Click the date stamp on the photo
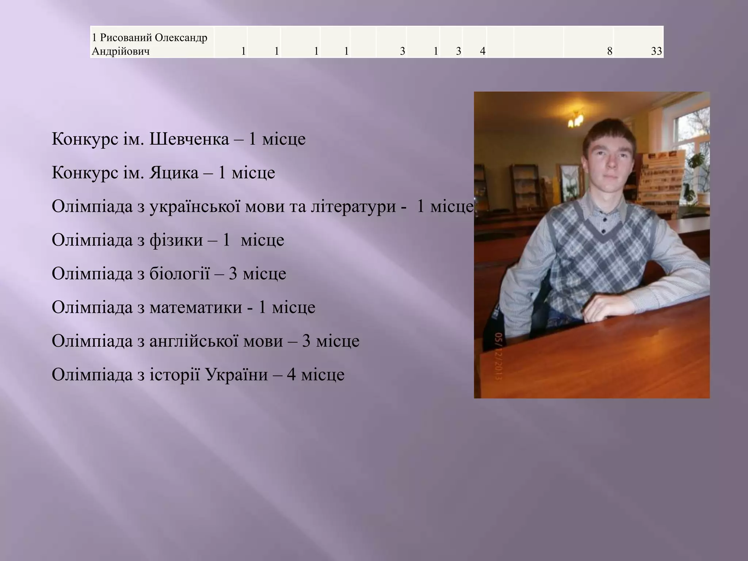Viewport: 748px width, 561px height. pos(498,356)
